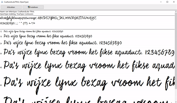Click the size 12 sample sentence

33,31
